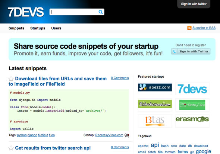The height and width of the screenshot is (154, 220).
Task: Star the Get results from twitter snippet
Action: (x=11, y=148)
